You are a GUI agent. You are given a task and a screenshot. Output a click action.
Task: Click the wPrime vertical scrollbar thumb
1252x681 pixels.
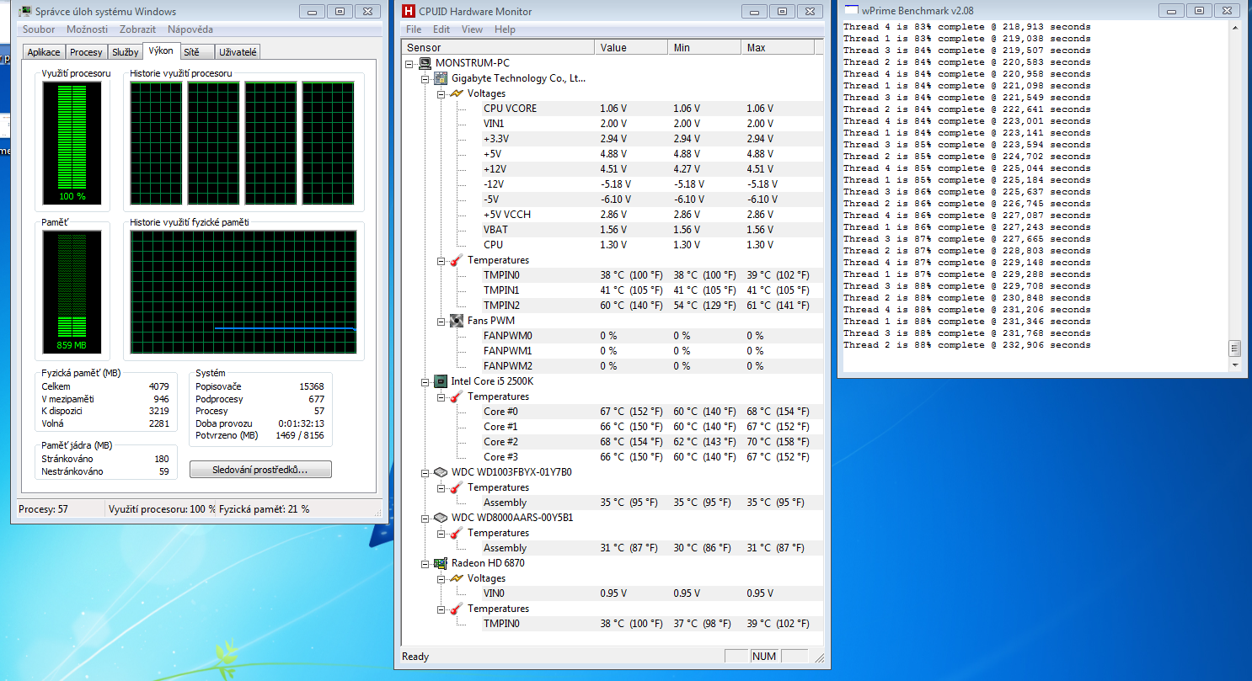(1234, 348)
